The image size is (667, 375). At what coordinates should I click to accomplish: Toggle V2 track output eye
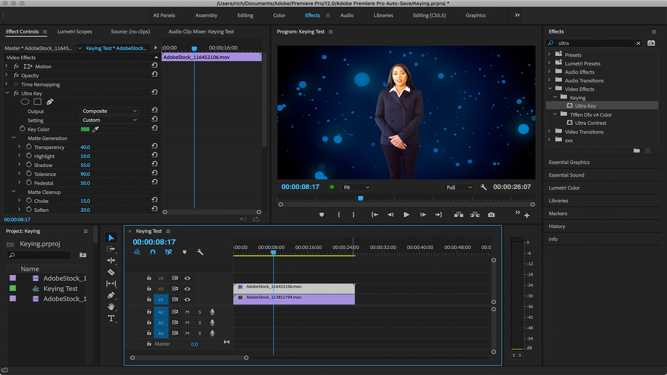click(187, 289)
